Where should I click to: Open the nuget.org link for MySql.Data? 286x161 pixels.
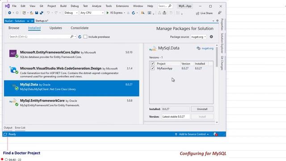tap(207, 48)
